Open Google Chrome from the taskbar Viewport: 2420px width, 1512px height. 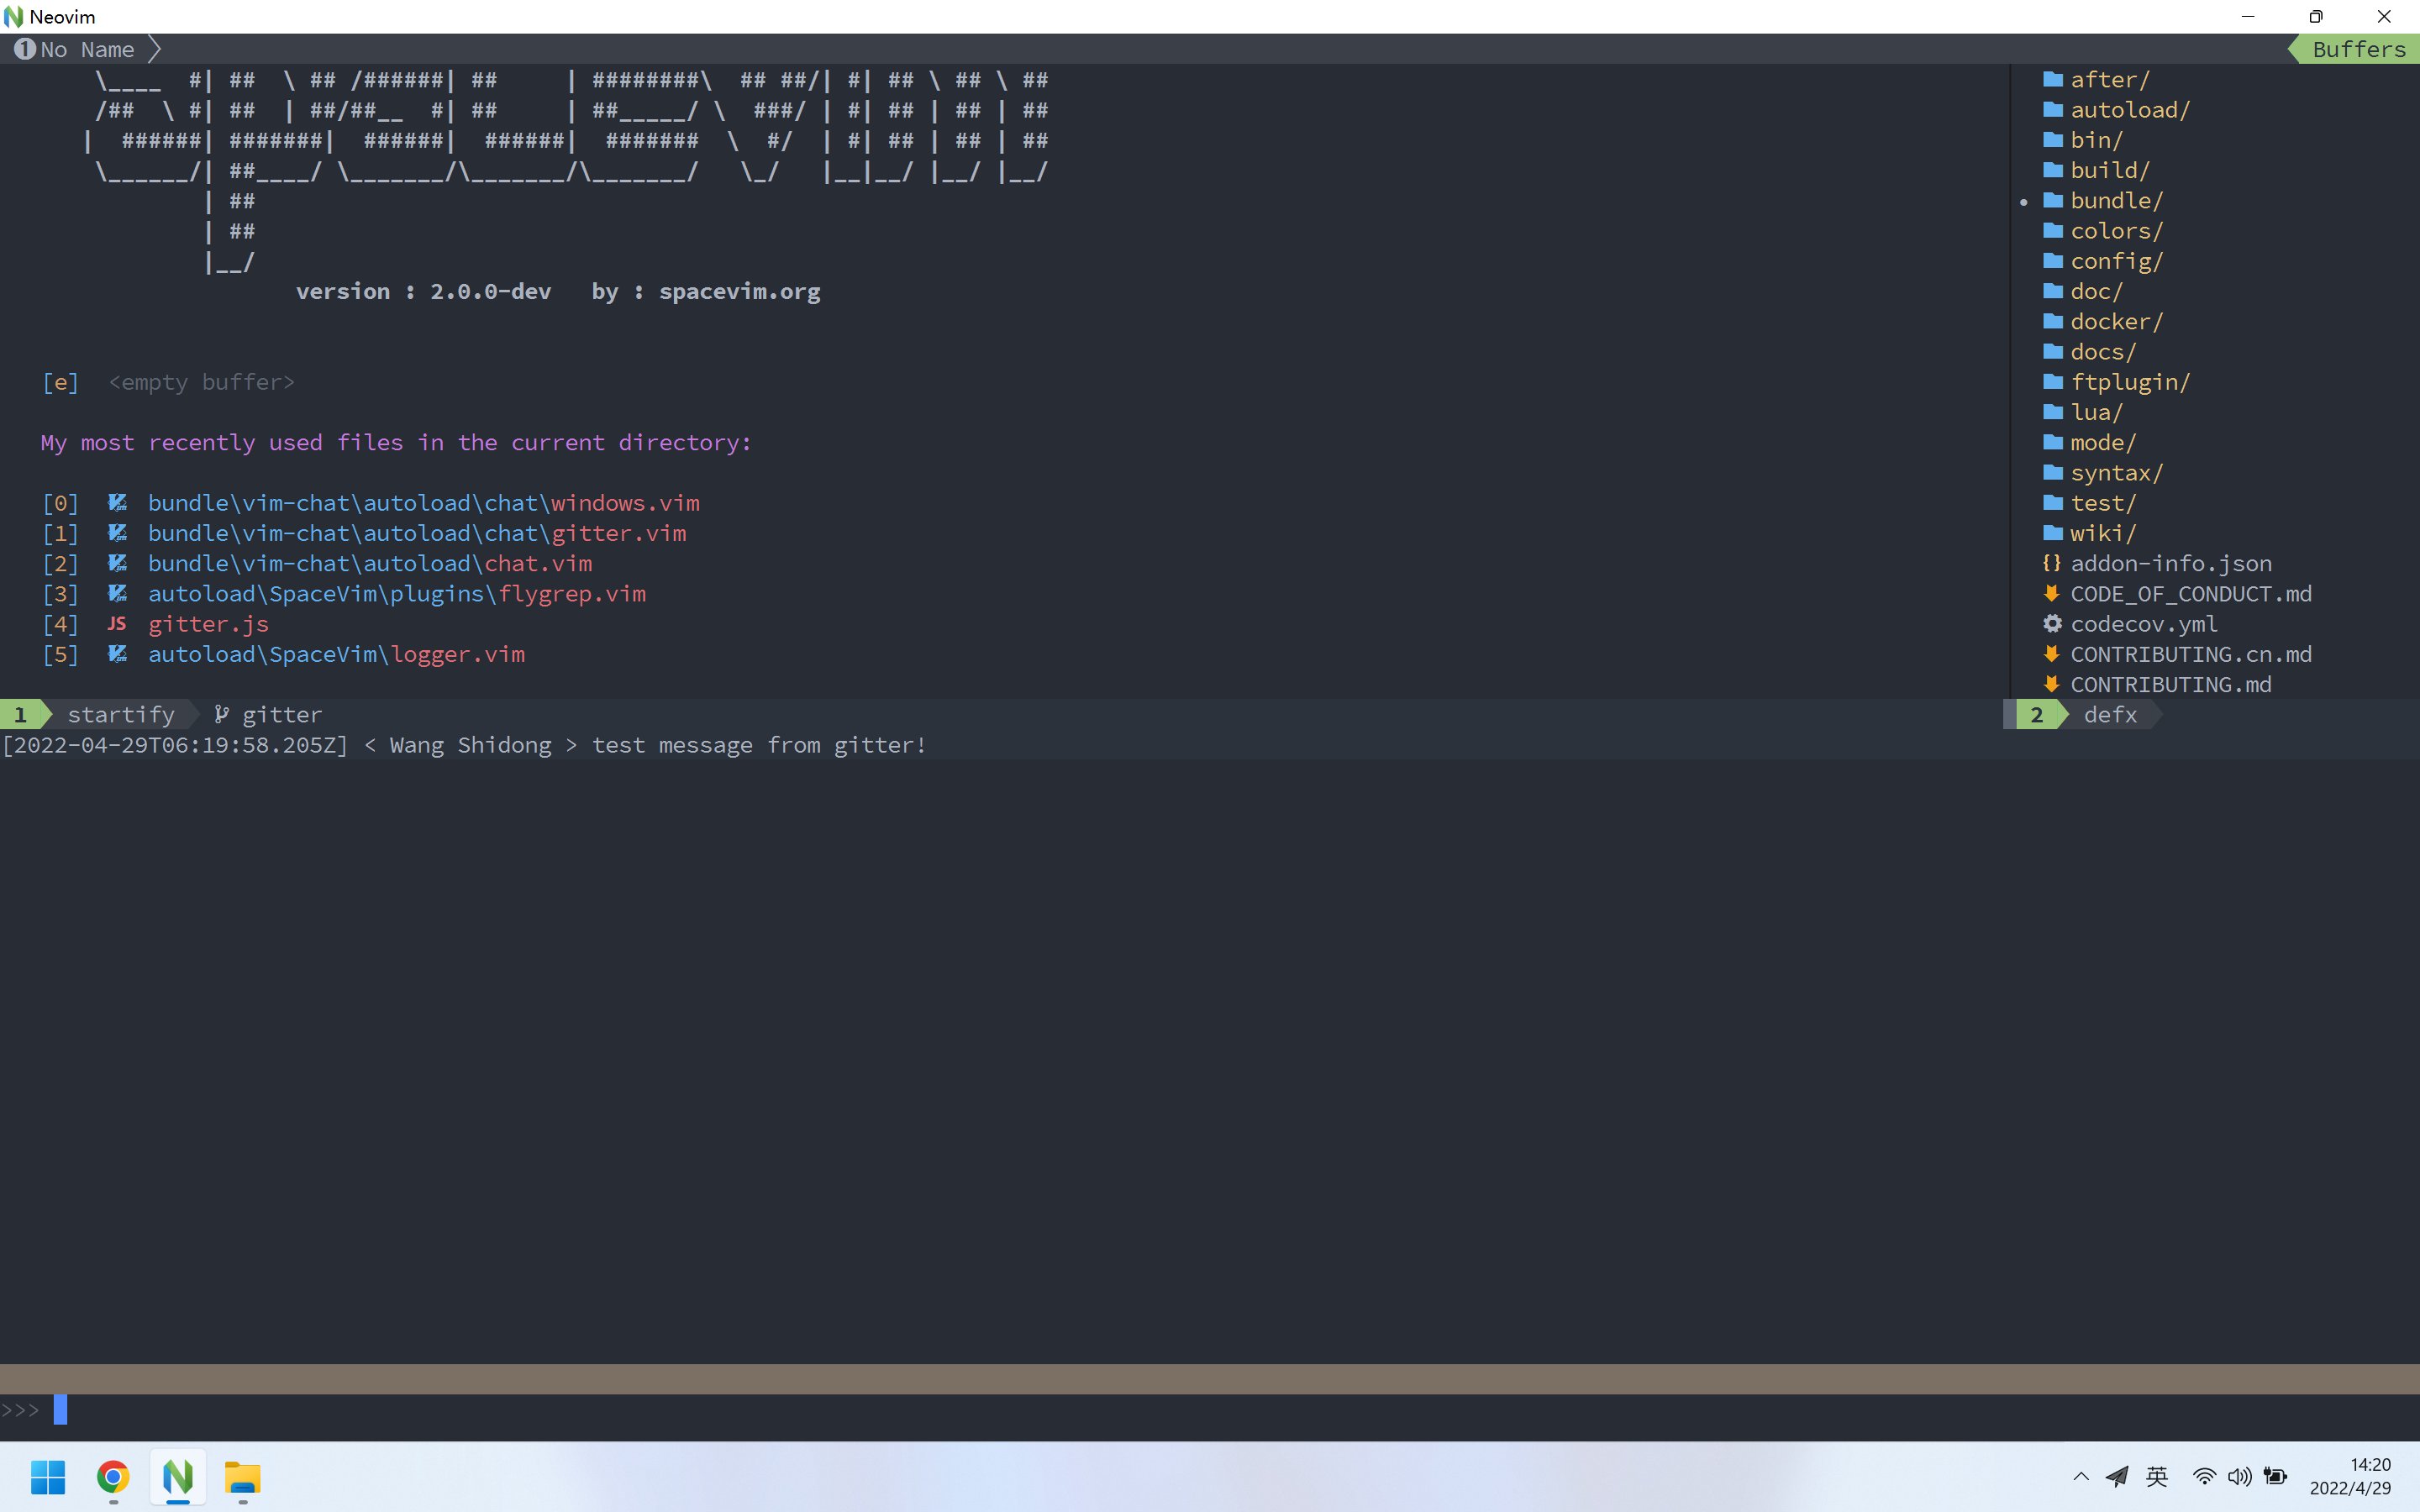pyautogui.click(x=113, y=1477)
